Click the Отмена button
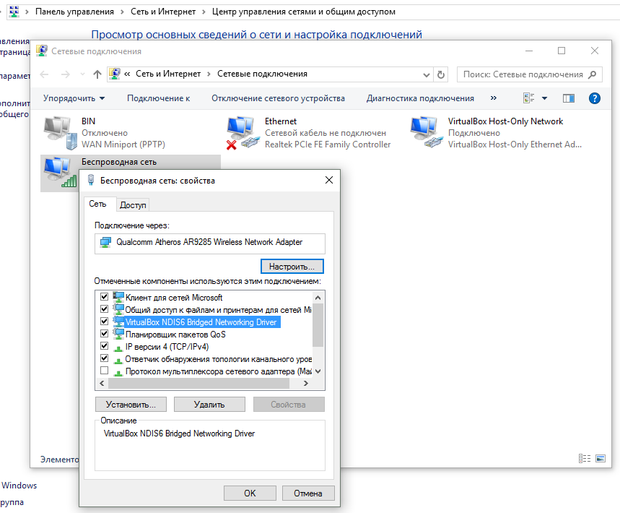The height and width of the screenshot is (513, 620). coord(308,493)
